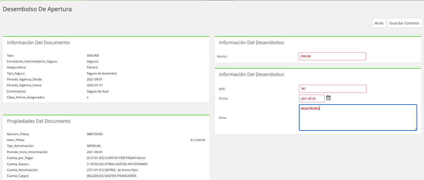Click the "Número_Póliza:" label
Image resolution: width=424 pixels, height=180 pixels.
coord(18,134)
